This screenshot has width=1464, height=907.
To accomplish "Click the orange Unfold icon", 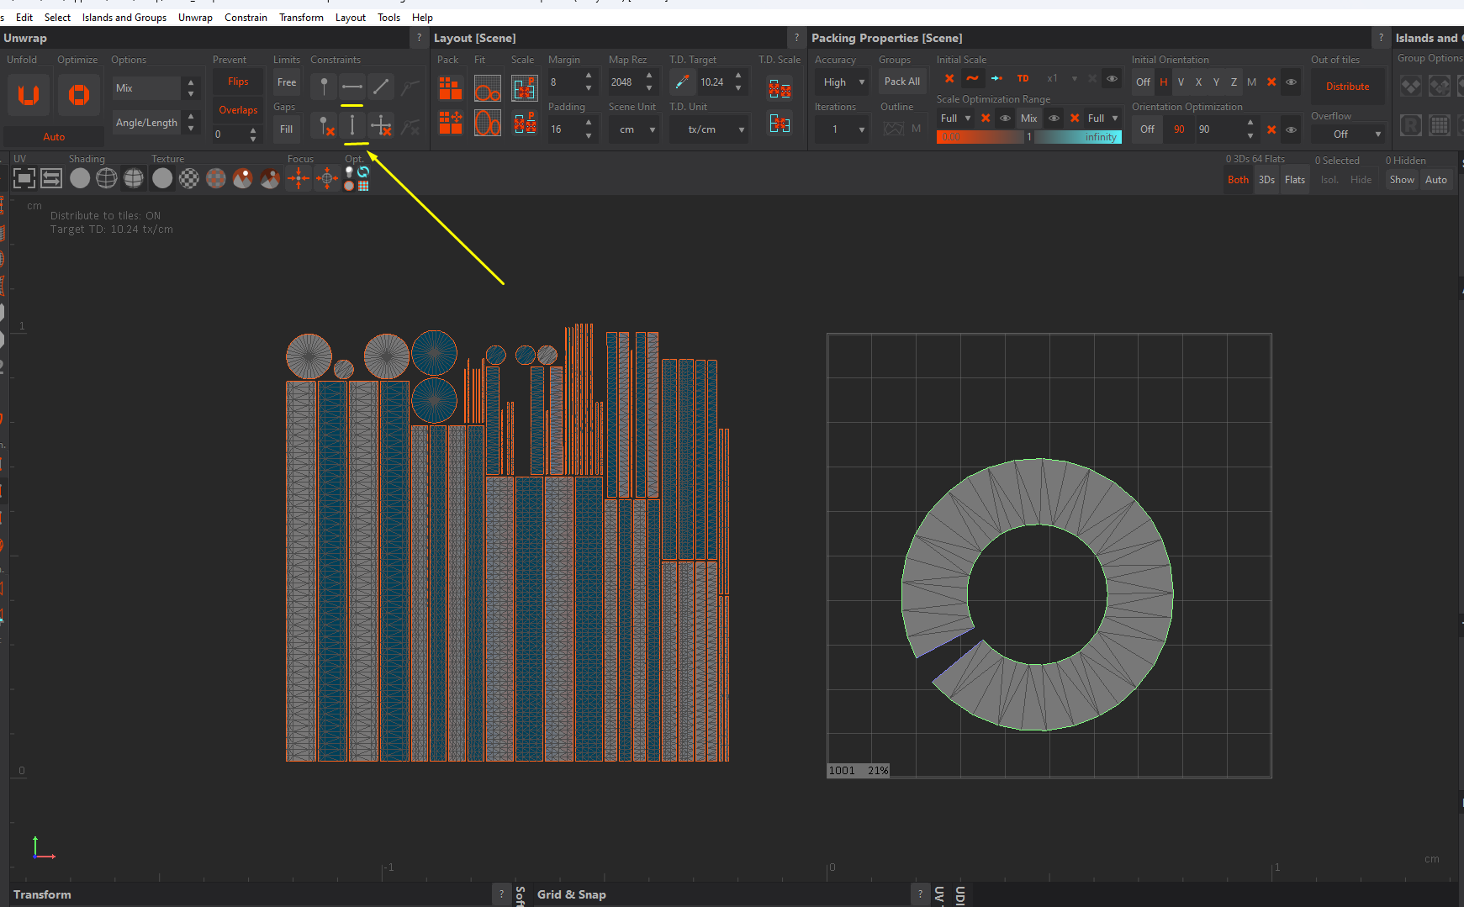I will pyautogui.click(x=29, y=95).
